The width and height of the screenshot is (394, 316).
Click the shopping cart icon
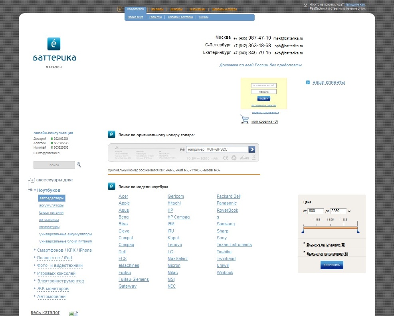[244, 119]
